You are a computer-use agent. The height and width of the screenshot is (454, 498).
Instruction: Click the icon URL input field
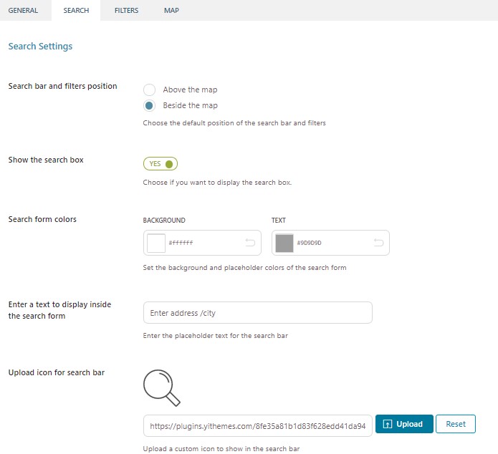click(257, 426)
